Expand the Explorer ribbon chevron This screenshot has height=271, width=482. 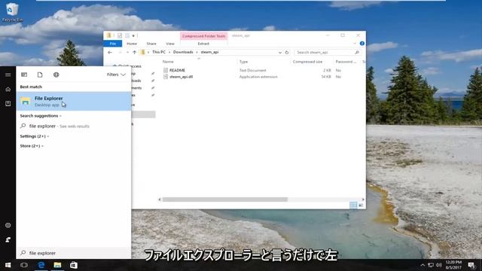click(x=355, y=44)
